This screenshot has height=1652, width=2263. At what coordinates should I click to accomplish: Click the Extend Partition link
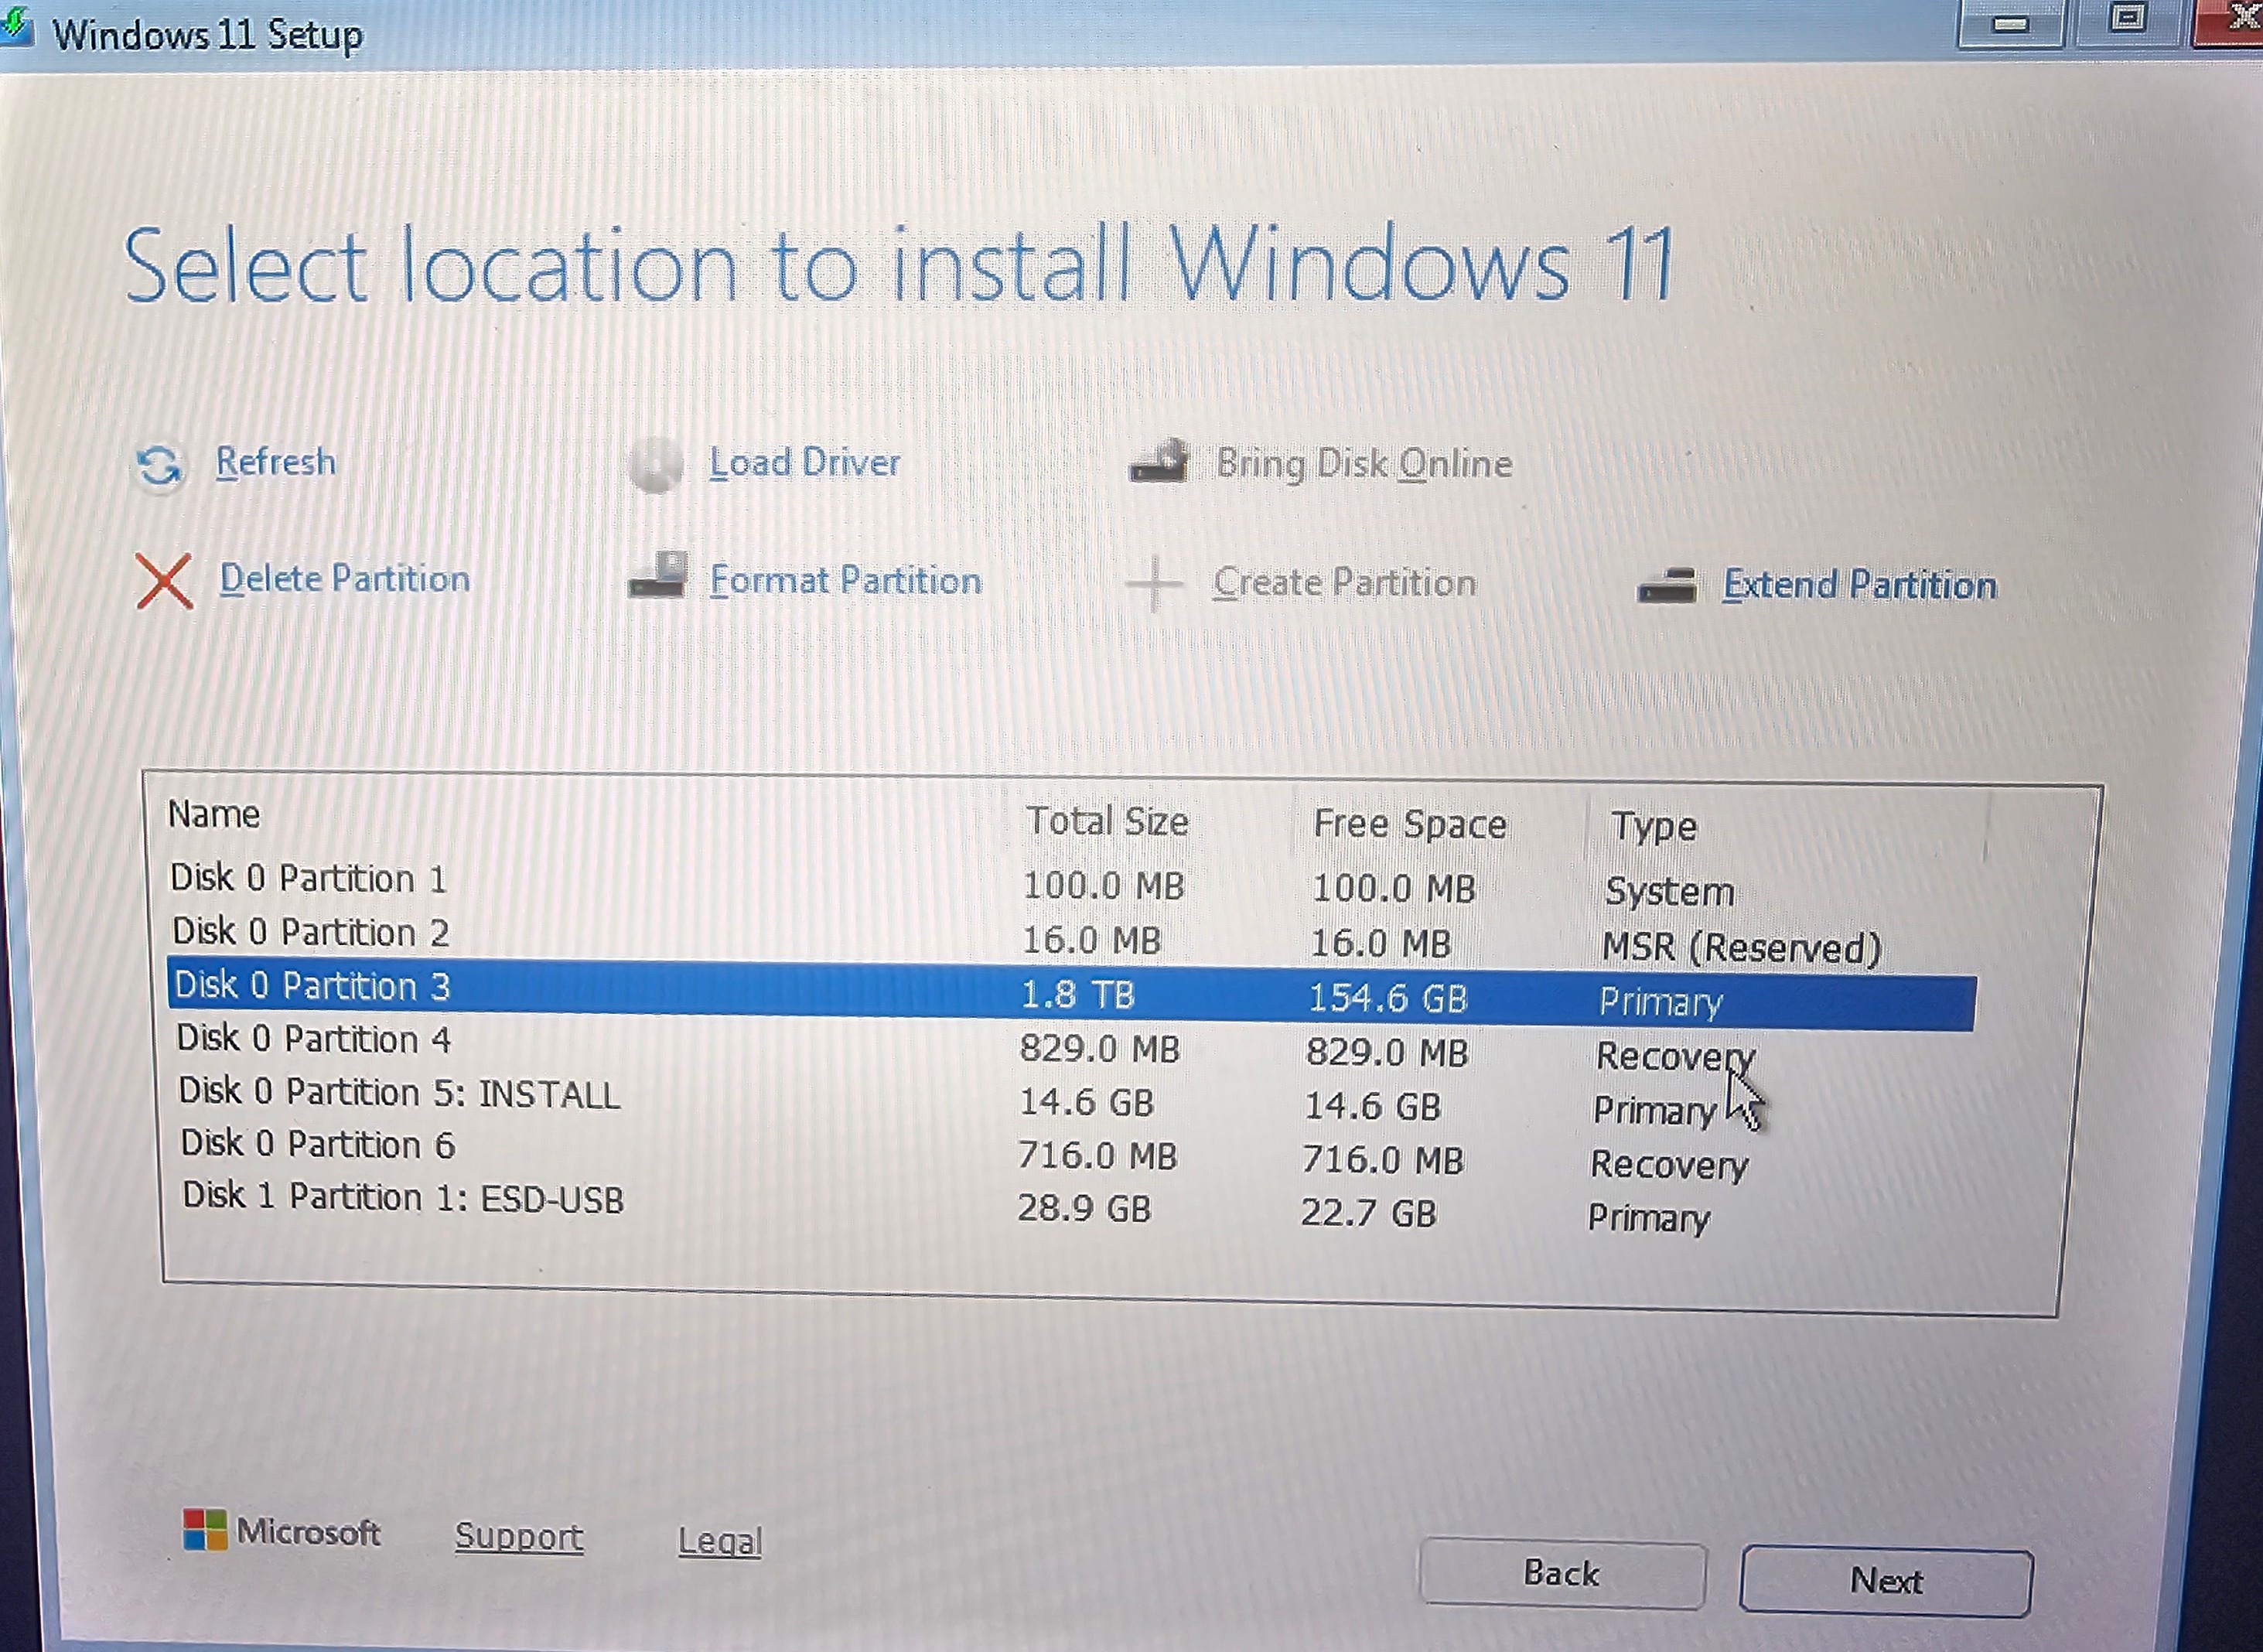tap(1860, 585)
